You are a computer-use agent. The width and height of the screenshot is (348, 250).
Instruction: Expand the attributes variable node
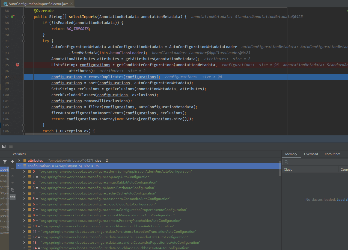(19, 161)
